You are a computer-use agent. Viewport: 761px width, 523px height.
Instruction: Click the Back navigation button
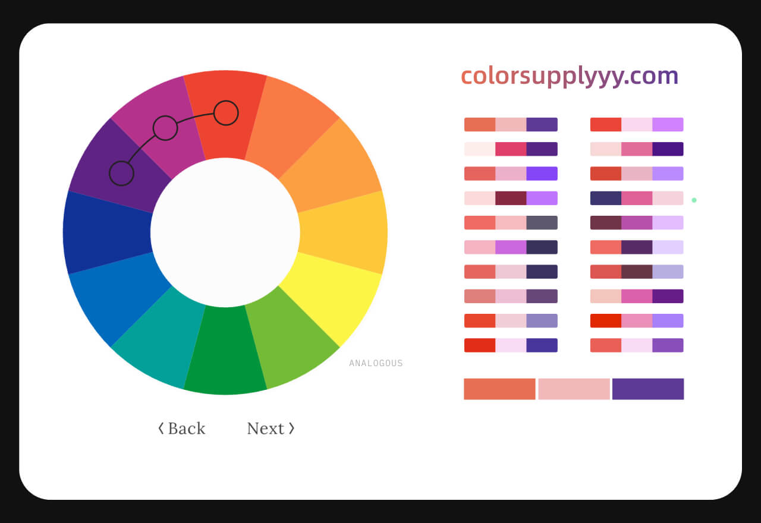point(182,429)
